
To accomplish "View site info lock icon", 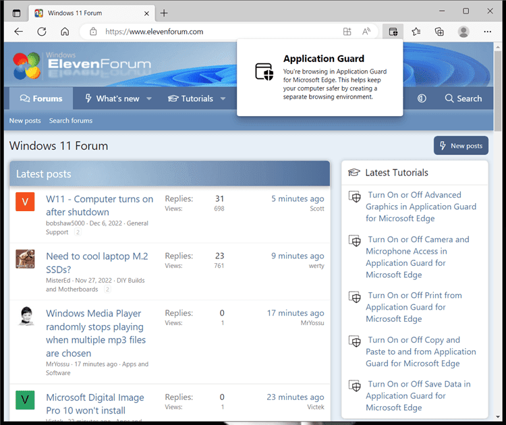I will 93,32.
